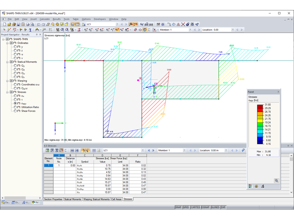Click the yellow 24.26 legend color swatch
The height and width of the screenshot is (220, 294).
[x=260, y=117]
